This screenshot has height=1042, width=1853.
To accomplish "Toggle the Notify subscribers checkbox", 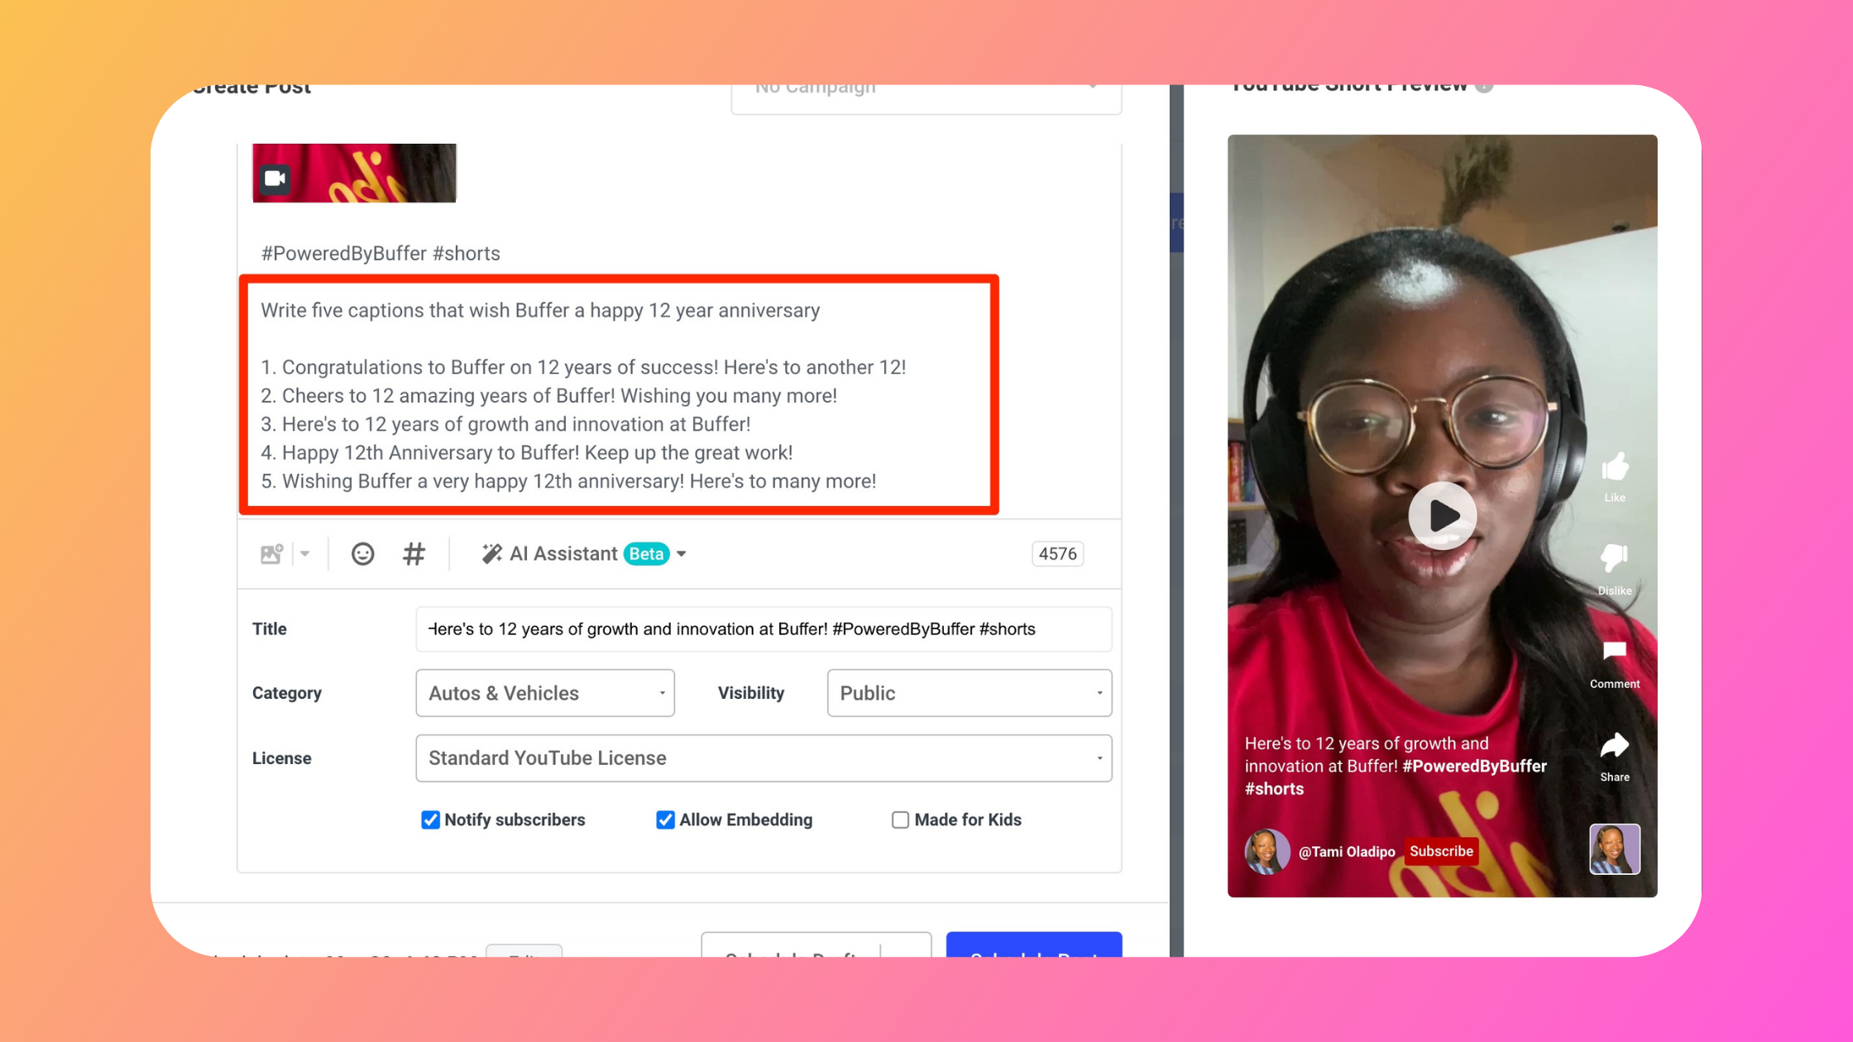I will (x=432, y=818).
